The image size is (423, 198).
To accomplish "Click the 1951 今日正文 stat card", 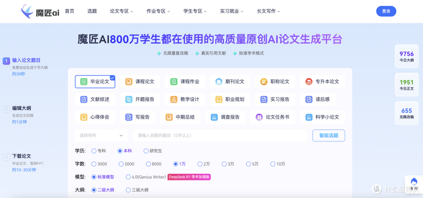I will (x=406, y=85).
